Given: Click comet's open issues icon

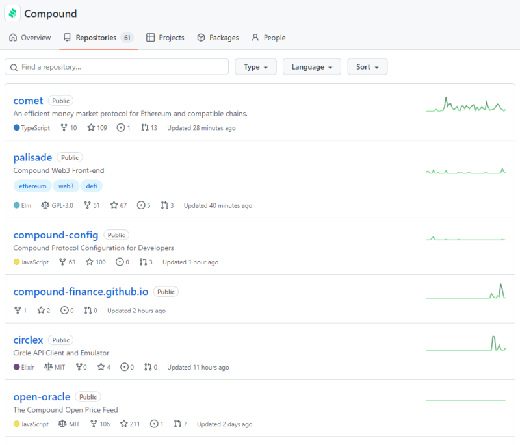Looking at the screenshot, I should point(121,127).
